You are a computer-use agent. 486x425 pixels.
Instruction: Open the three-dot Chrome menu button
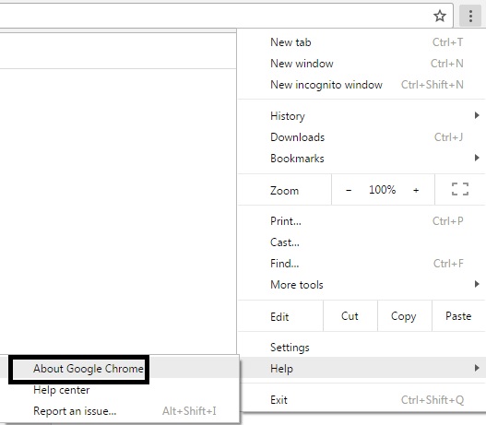coord(470,16)
